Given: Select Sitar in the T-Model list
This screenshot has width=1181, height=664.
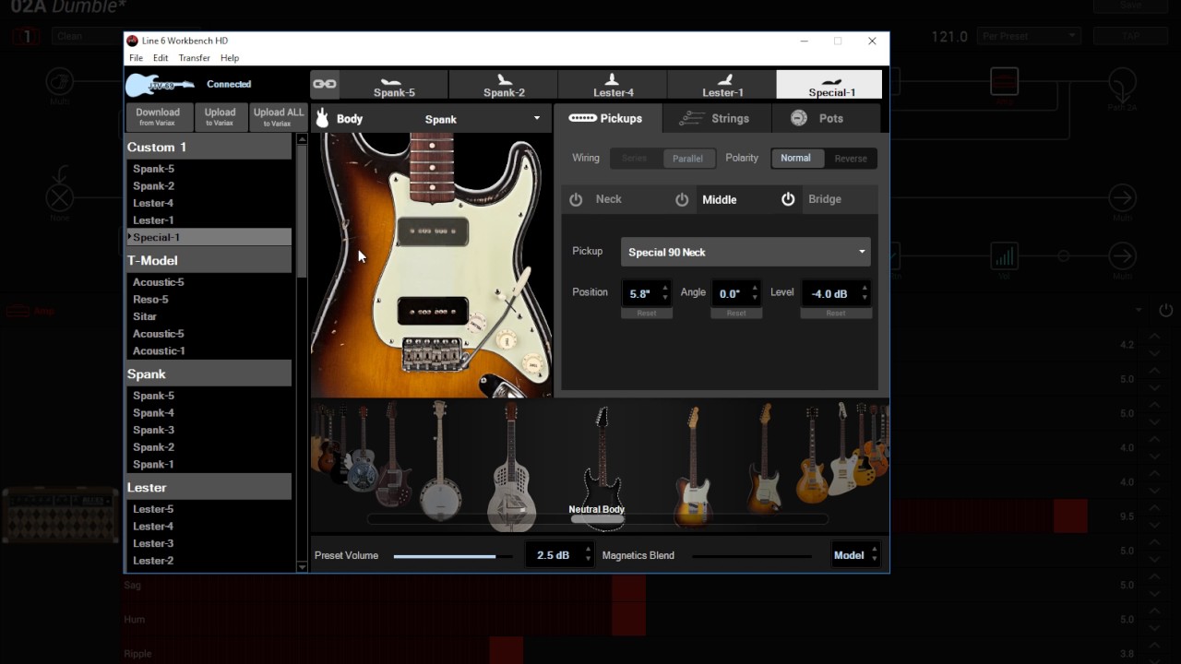Looking at the screenshot, I should point(145,316).
